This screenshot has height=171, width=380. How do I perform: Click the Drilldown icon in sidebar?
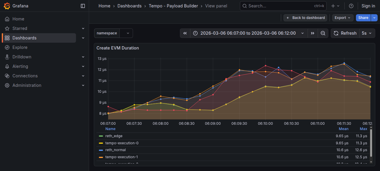pos(7,57)
